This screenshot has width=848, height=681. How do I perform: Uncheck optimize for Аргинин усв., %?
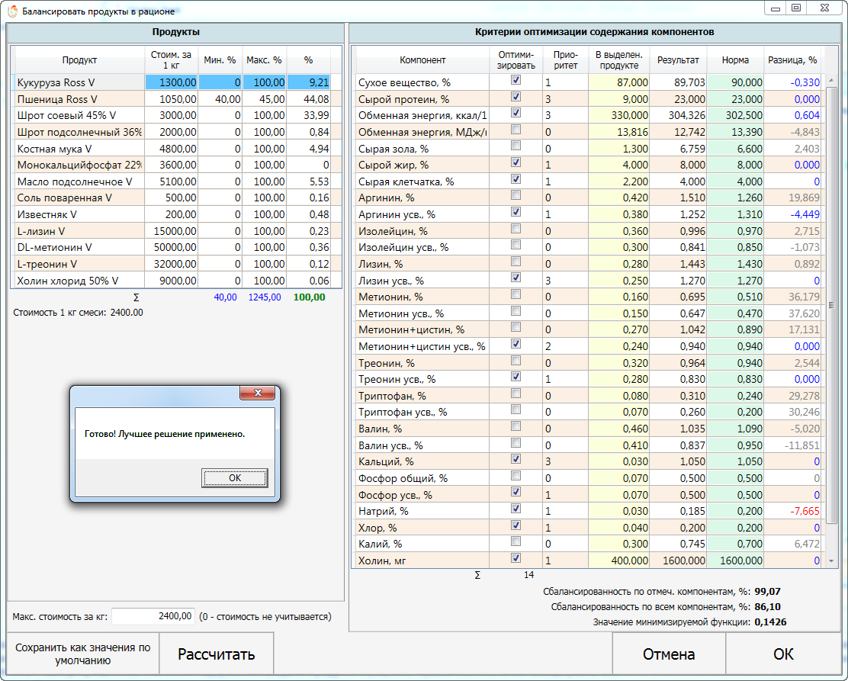(516, 212)
